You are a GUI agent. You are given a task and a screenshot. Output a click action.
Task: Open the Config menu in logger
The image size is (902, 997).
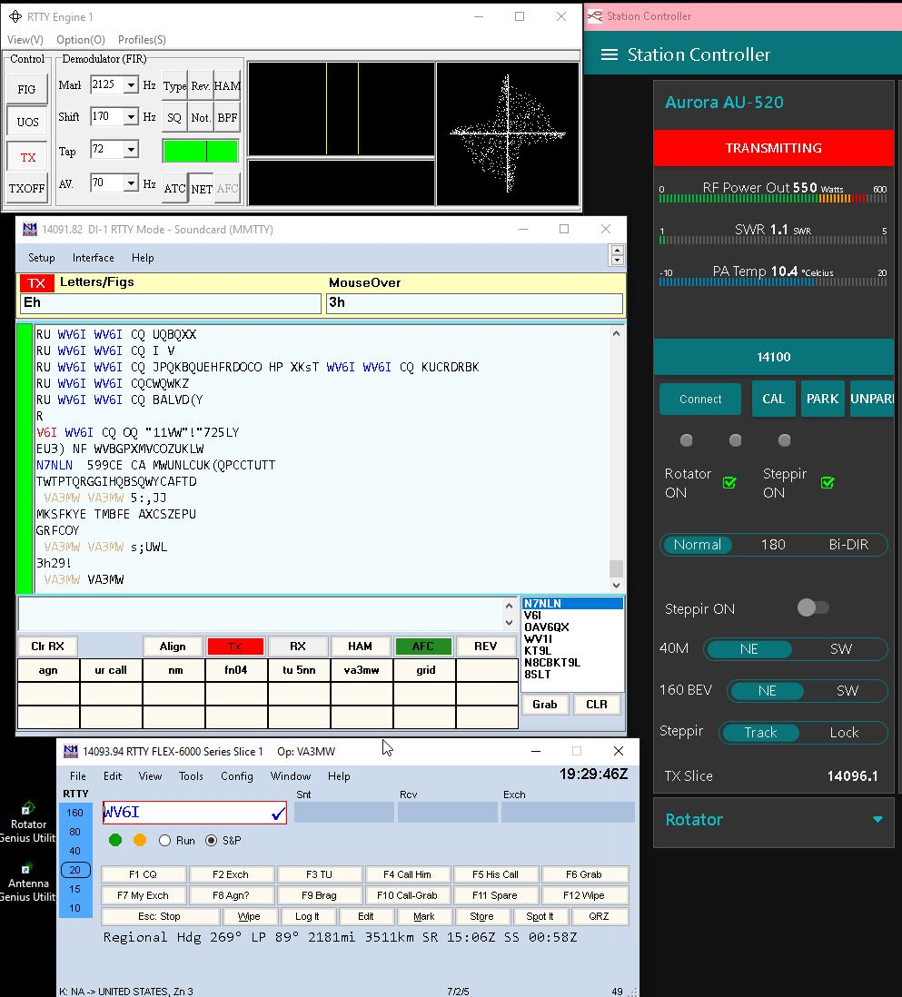point(236,776)
